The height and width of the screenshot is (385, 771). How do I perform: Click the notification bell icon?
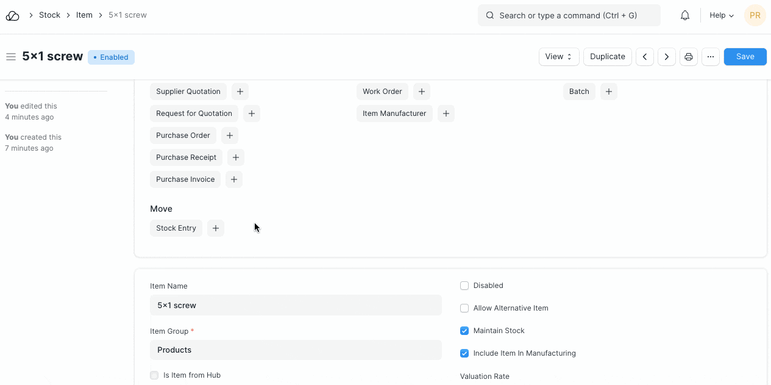(685, 15)
